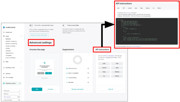
Task: Open Blocklist monitoring
Action: click(11, 44)
